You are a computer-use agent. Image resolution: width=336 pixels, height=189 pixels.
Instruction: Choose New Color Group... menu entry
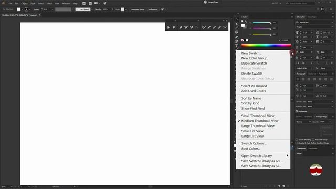pos(263,58)
